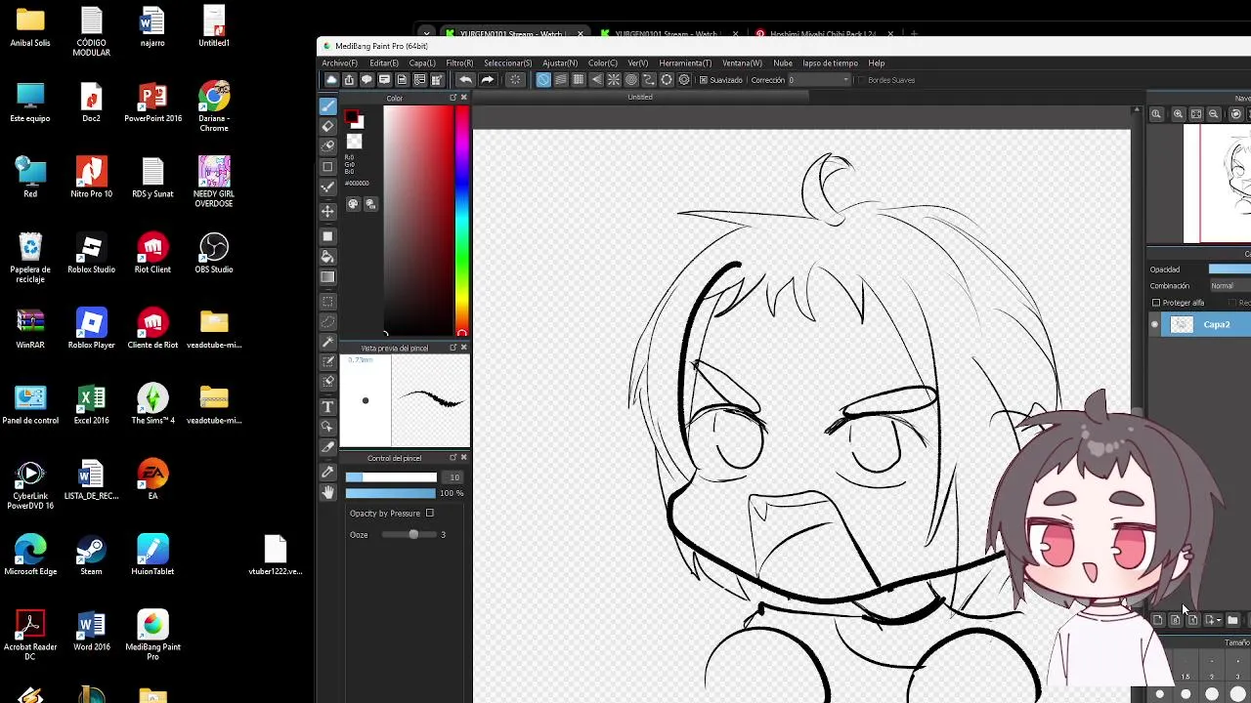Screen dimensions: 1251x703
Task: Enable the curve snap guide
Action: coord(649,80)
